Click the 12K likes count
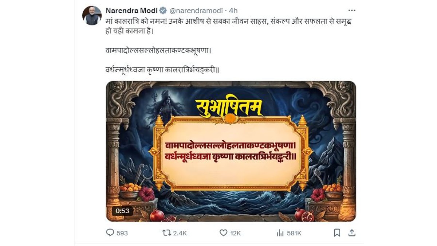 [x=236, y=233]
